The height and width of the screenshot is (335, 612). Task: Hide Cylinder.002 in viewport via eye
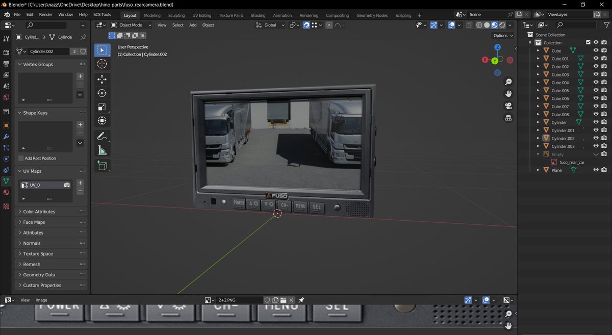[596, 138]
